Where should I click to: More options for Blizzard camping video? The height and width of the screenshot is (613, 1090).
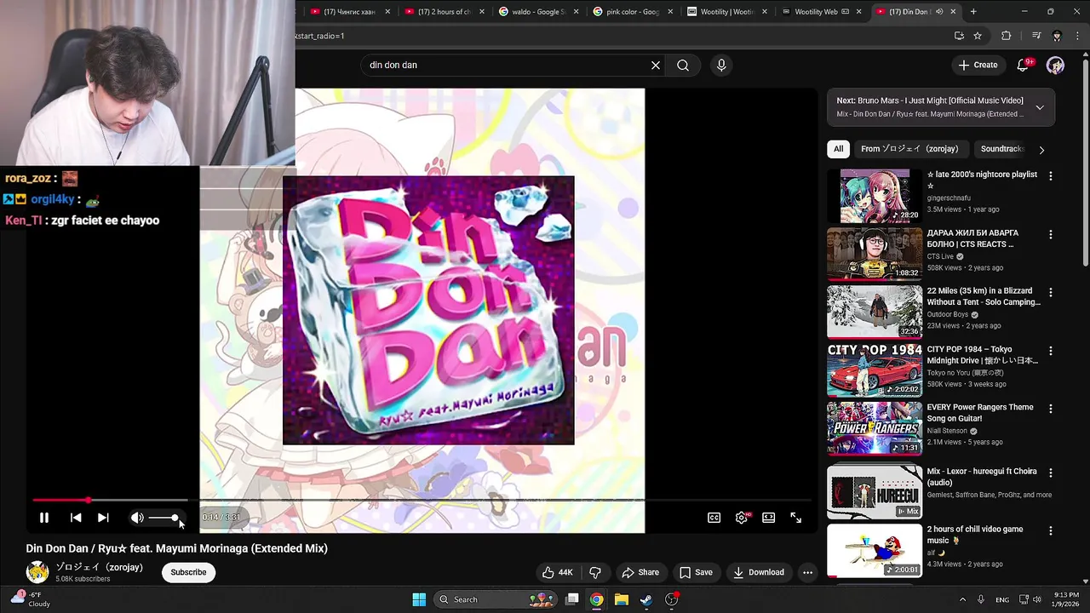1050,292
